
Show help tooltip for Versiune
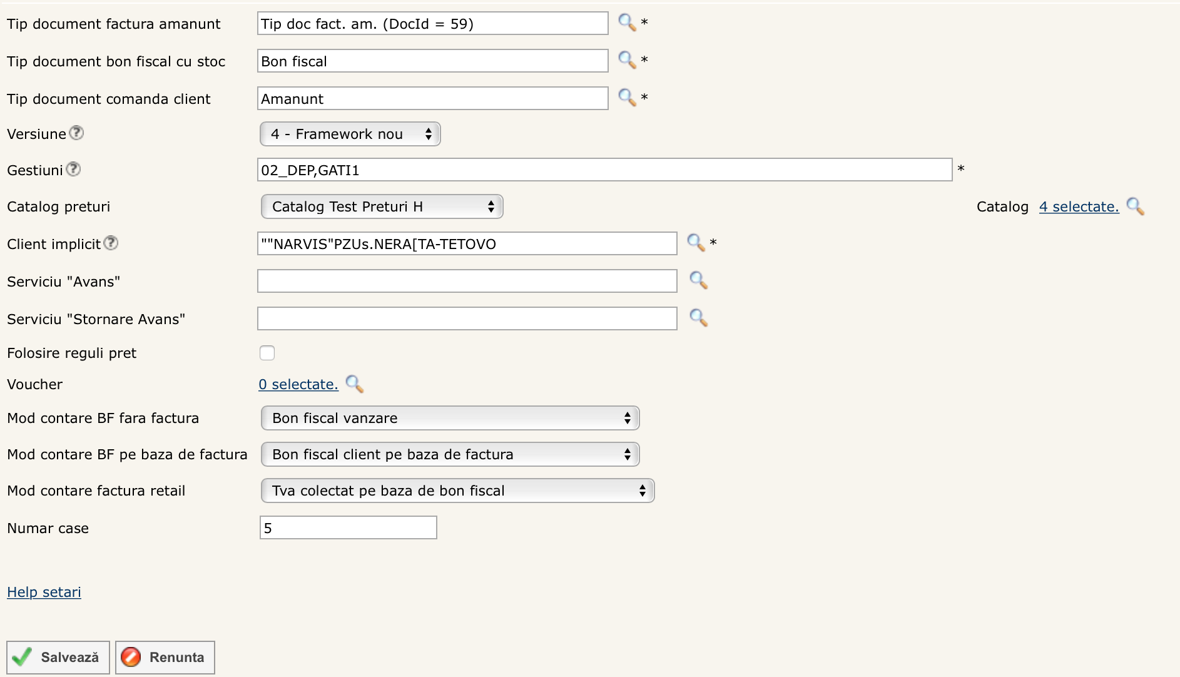76,133
